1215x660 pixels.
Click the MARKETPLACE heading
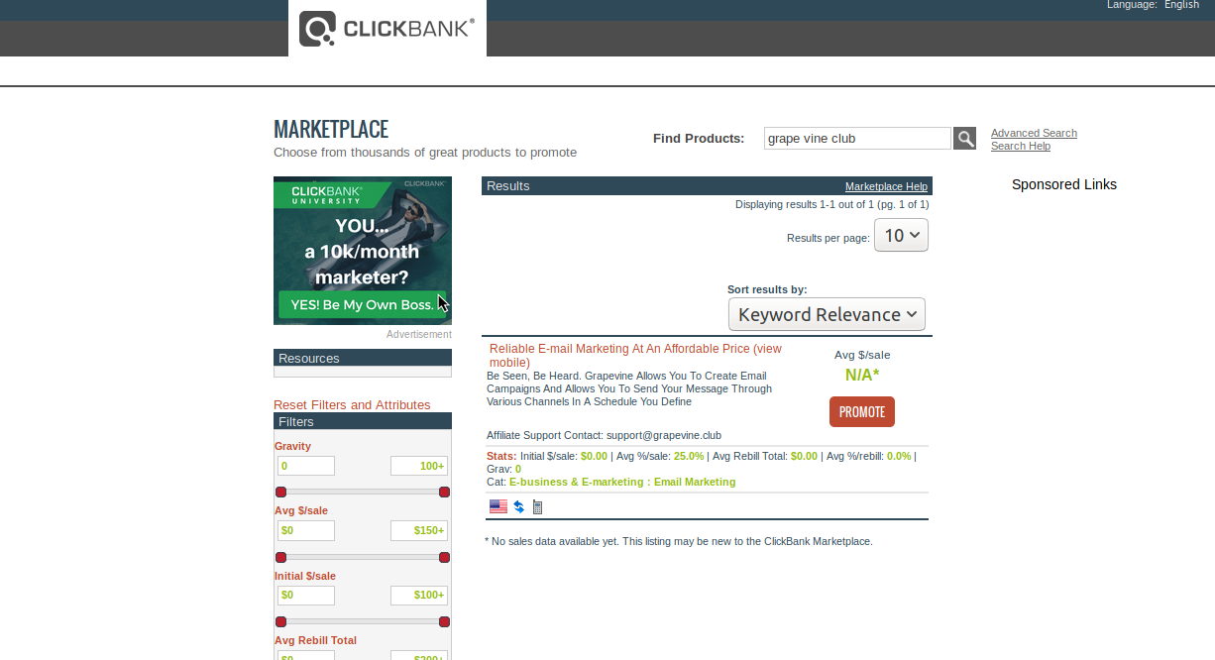(331, 130)
